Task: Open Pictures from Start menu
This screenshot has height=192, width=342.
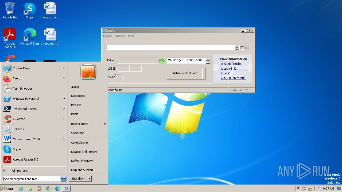Action: [x=88, y=105]
